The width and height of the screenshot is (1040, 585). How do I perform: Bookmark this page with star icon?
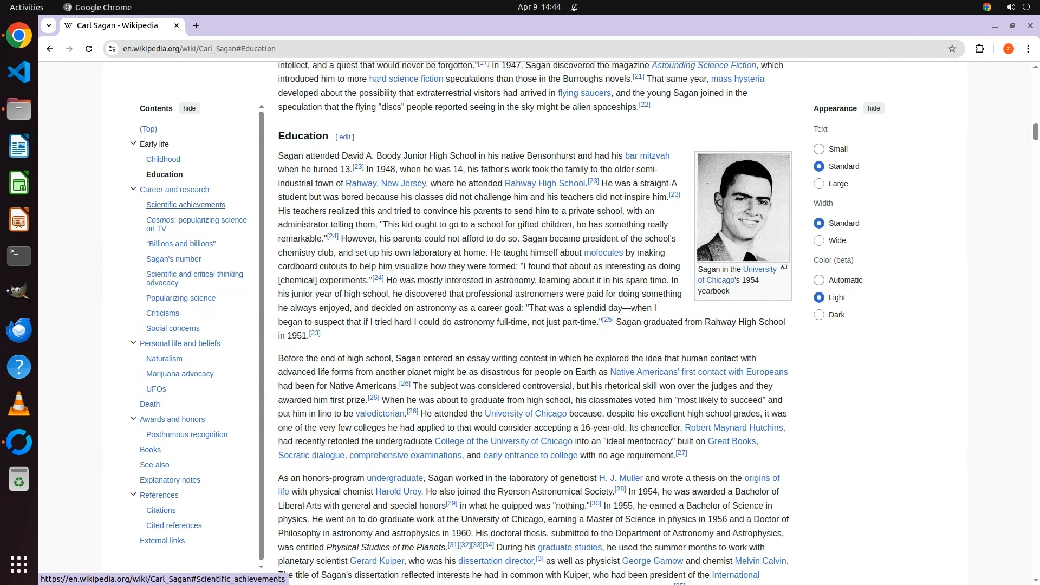click(x=952, y=49)
